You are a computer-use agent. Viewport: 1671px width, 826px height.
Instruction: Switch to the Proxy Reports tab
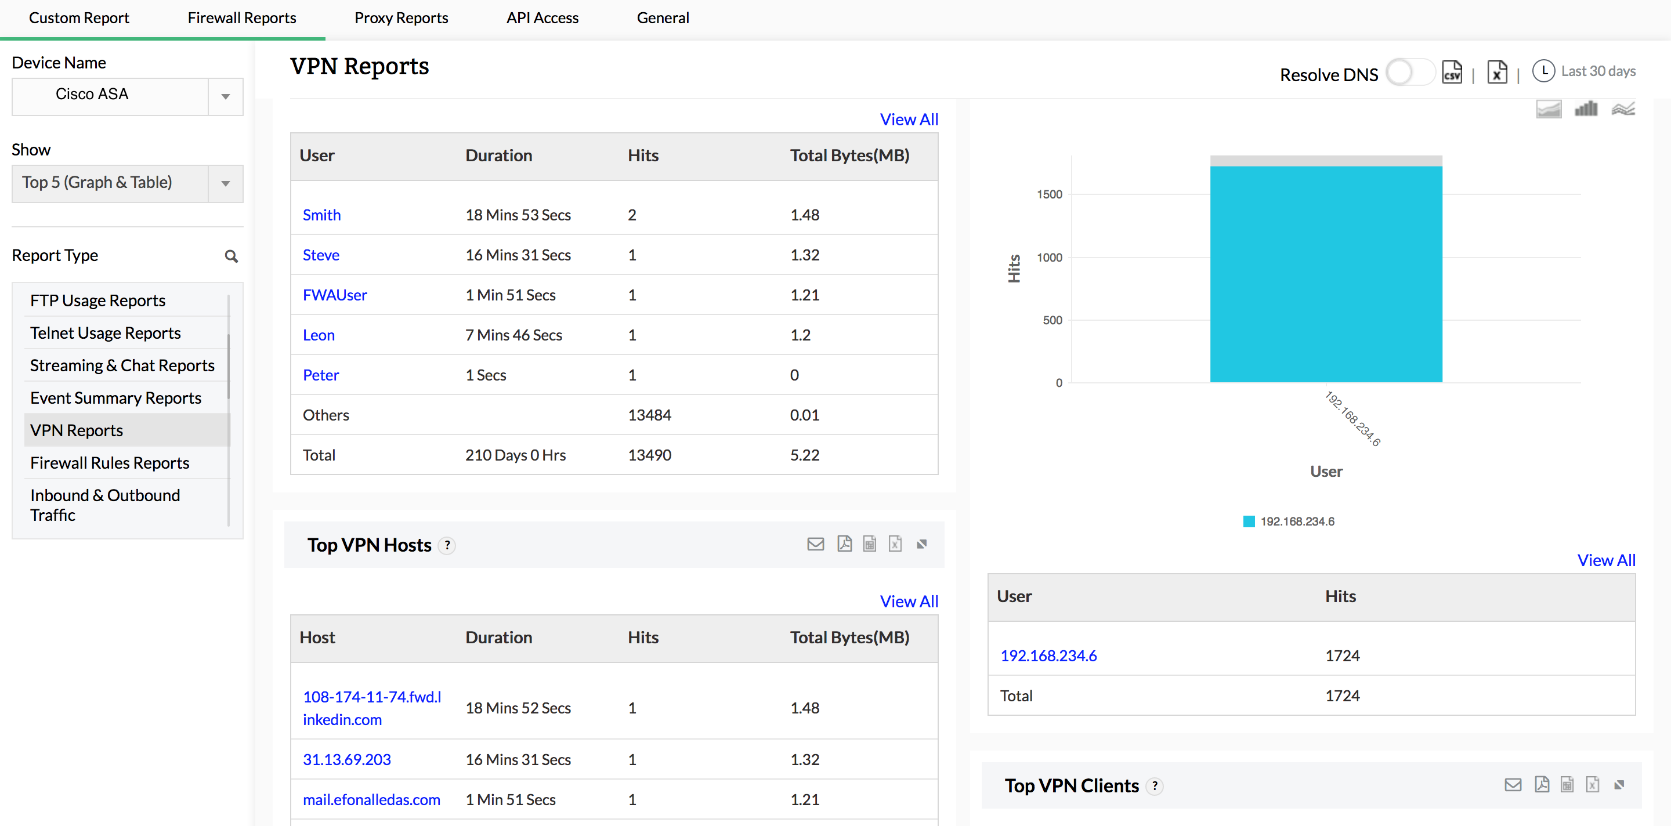coord(401,17)
